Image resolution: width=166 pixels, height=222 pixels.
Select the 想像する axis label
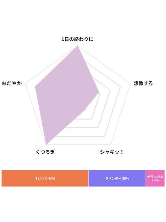point(143,83)
